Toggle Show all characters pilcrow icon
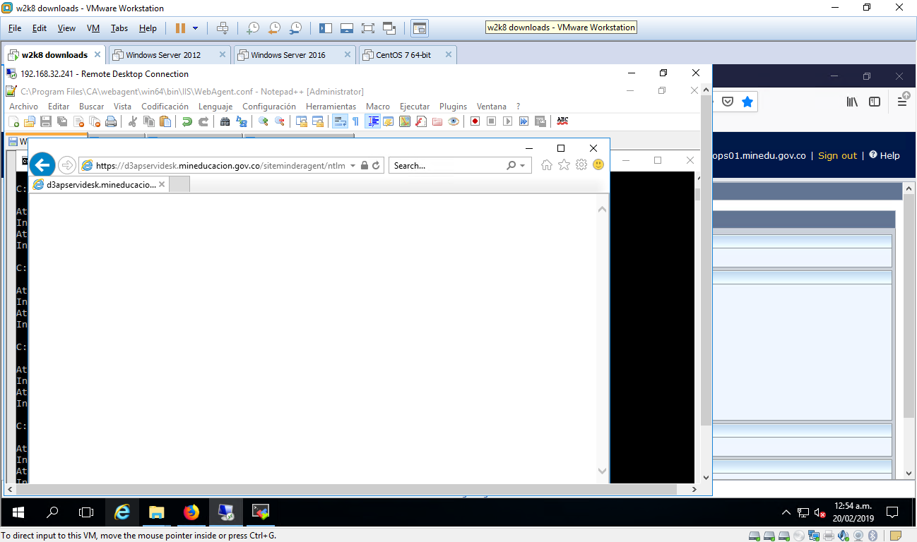Viewport: 917px width, 542px height. tap(355, 121)
